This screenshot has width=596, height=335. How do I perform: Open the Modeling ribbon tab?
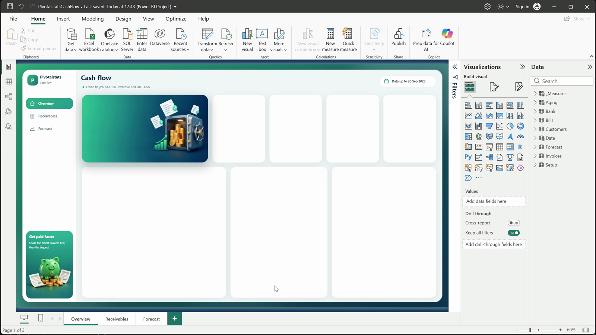click(x=93, y=19)
